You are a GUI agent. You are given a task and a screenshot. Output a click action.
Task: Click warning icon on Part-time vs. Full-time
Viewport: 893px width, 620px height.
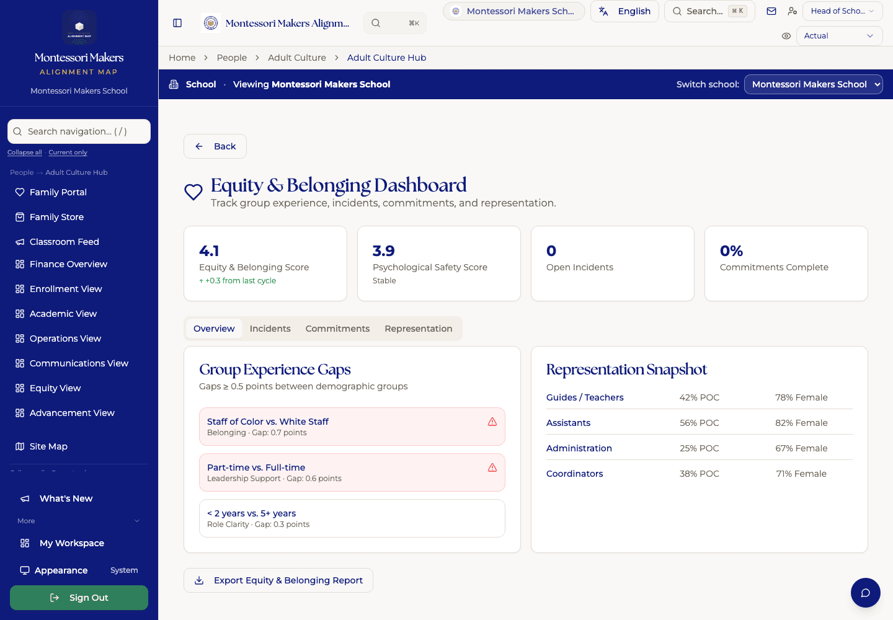point(492,467)
